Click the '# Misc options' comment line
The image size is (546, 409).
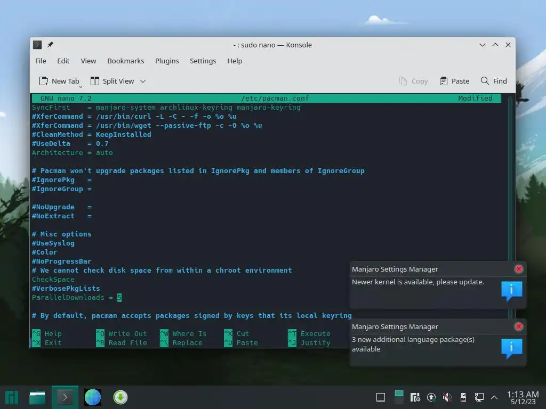point(62,234)
